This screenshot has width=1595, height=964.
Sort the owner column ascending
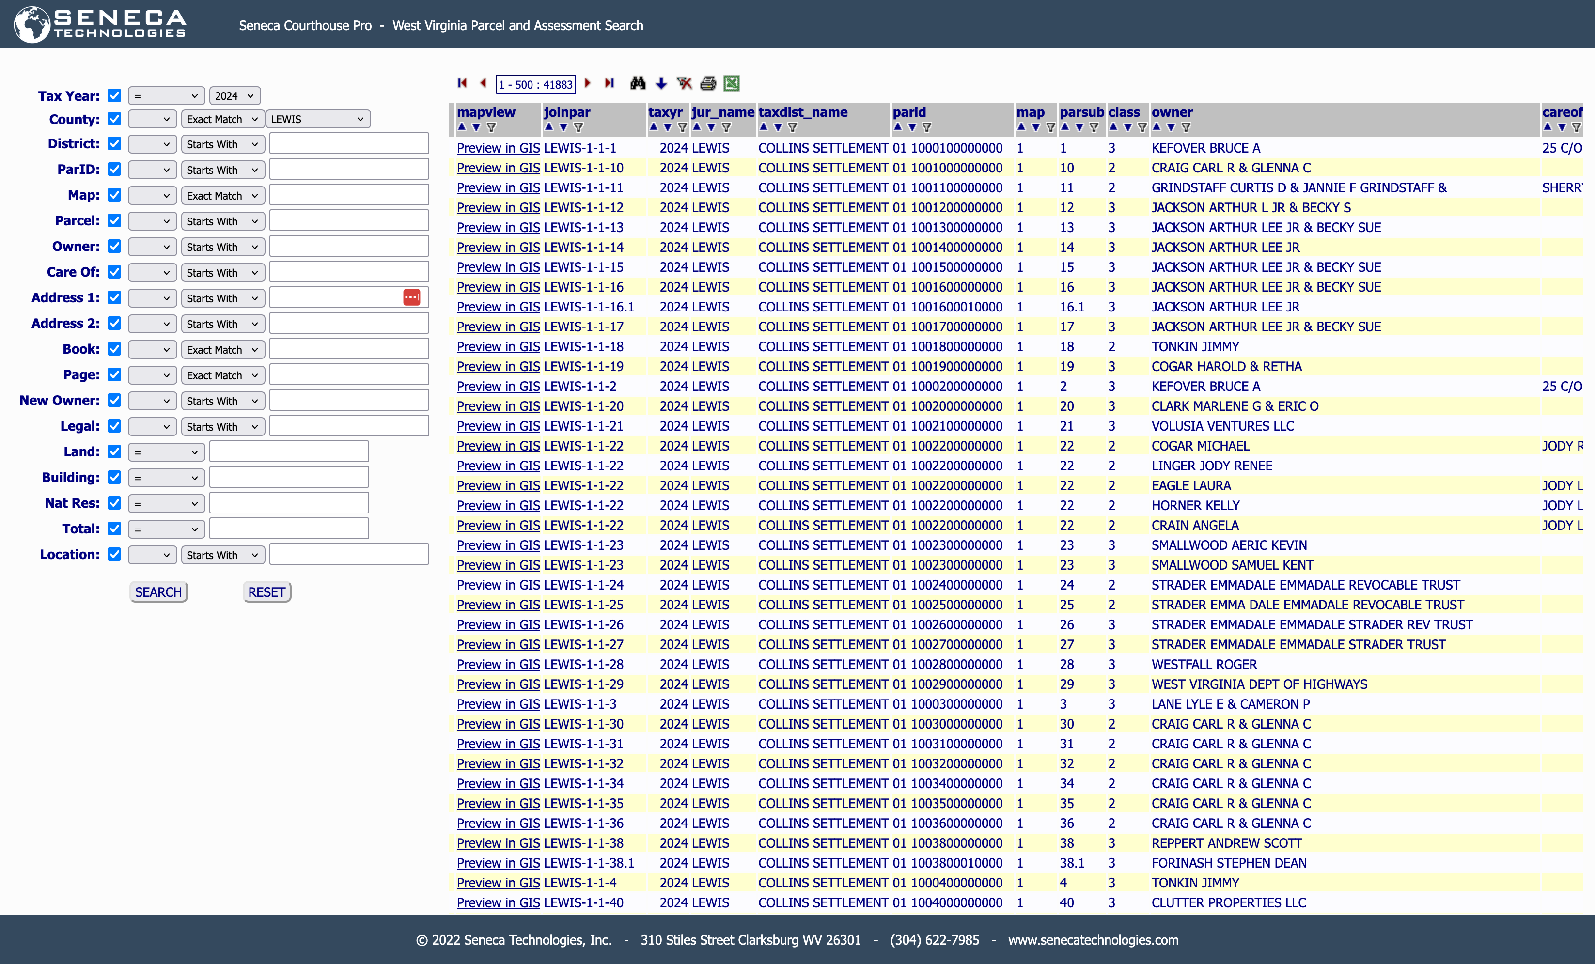1156,127
